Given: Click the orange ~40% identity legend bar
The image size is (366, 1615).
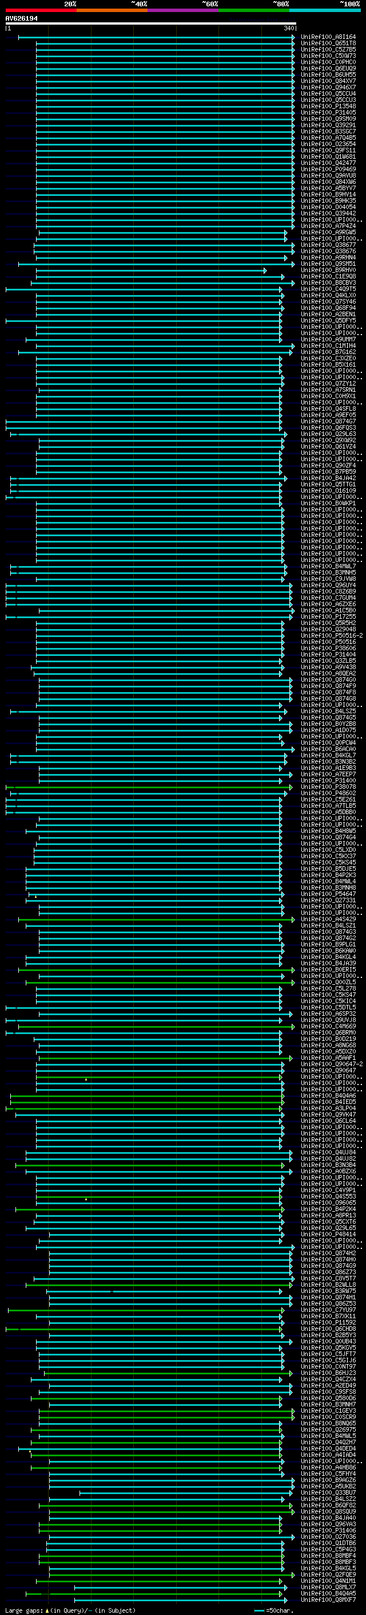Looking at the screenshot, I should coord(112,10).
